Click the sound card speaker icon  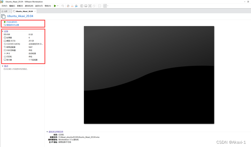tap(5, 53)
